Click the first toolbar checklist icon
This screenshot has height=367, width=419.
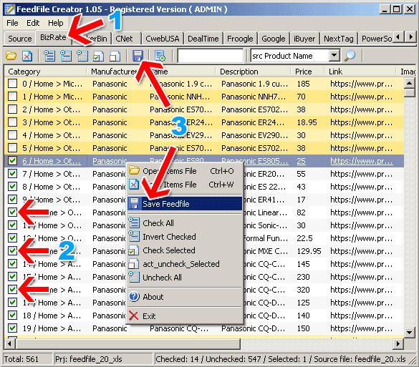pyautogui.click(x=49, y=56)
